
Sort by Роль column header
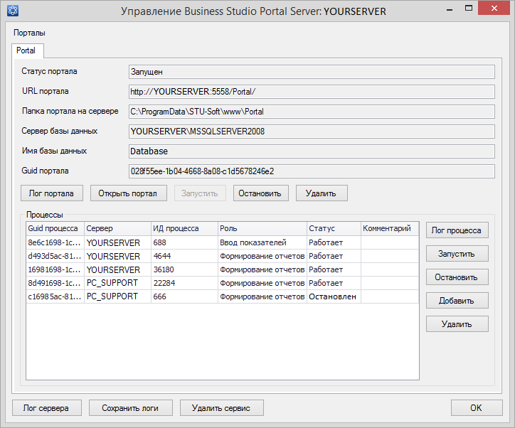pyautogui.click(x=262, y=228)
